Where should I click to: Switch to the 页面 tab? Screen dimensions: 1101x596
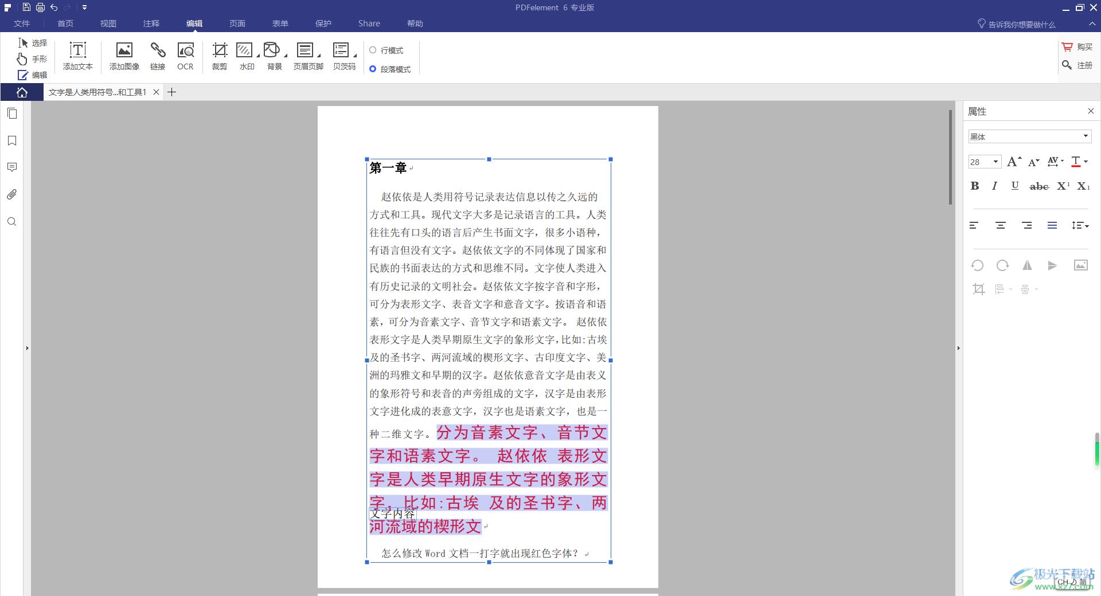point(237,23)
